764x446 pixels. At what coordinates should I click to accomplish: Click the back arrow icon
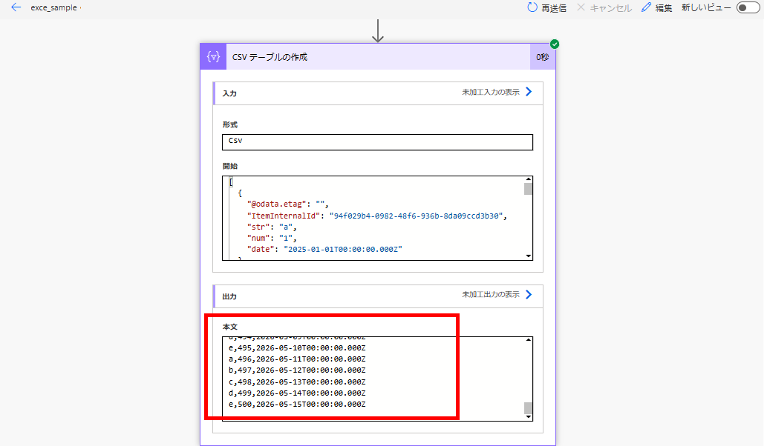tap(15, 8)
